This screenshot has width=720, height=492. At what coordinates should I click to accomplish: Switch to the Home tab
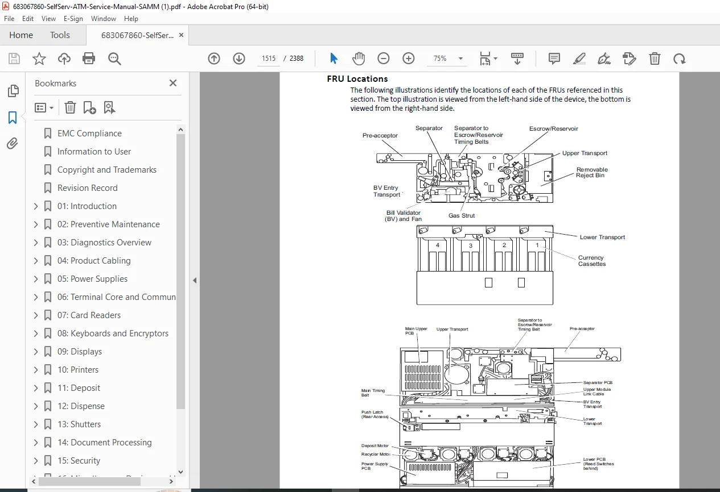[21, 35]
